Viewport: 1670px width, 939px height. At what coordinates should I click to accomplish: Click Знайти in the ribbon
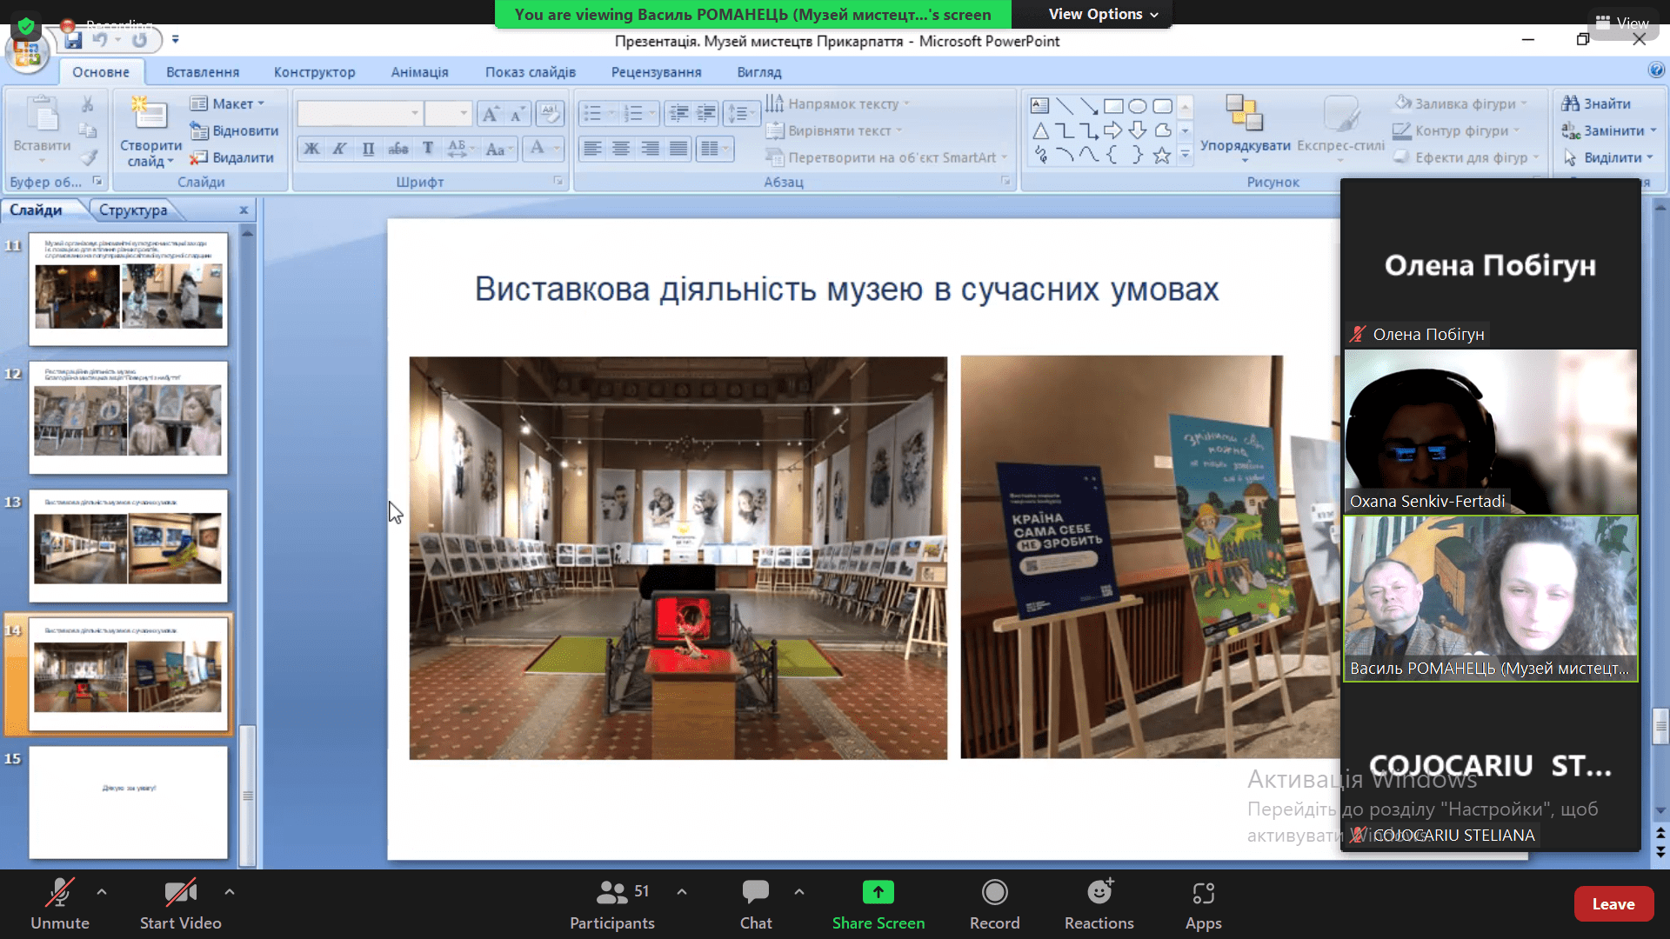[x=1597, y=103]
